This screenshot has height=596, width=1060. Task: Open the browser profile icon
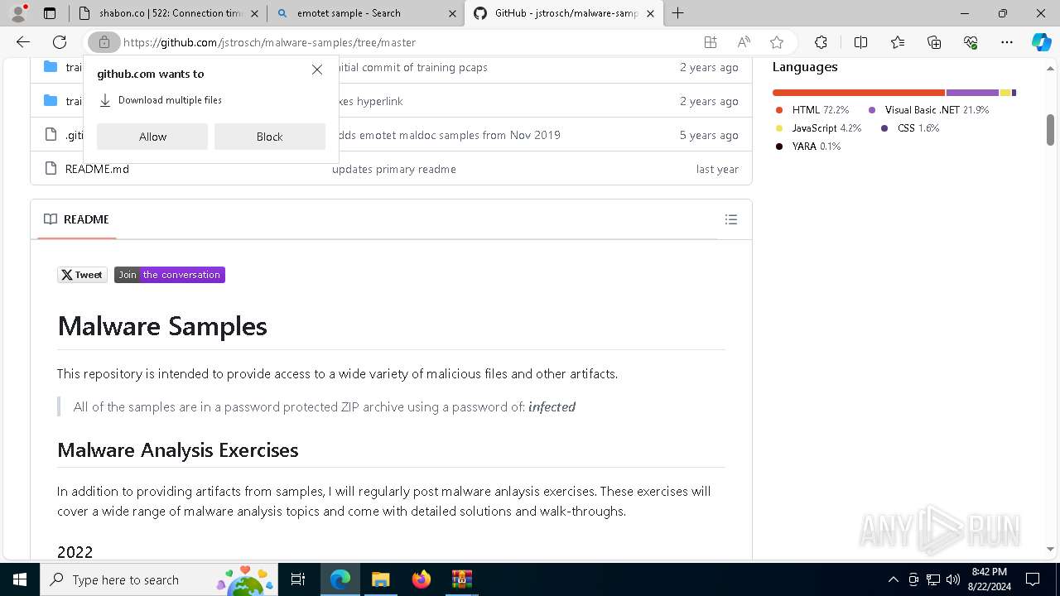pos(17,13)
